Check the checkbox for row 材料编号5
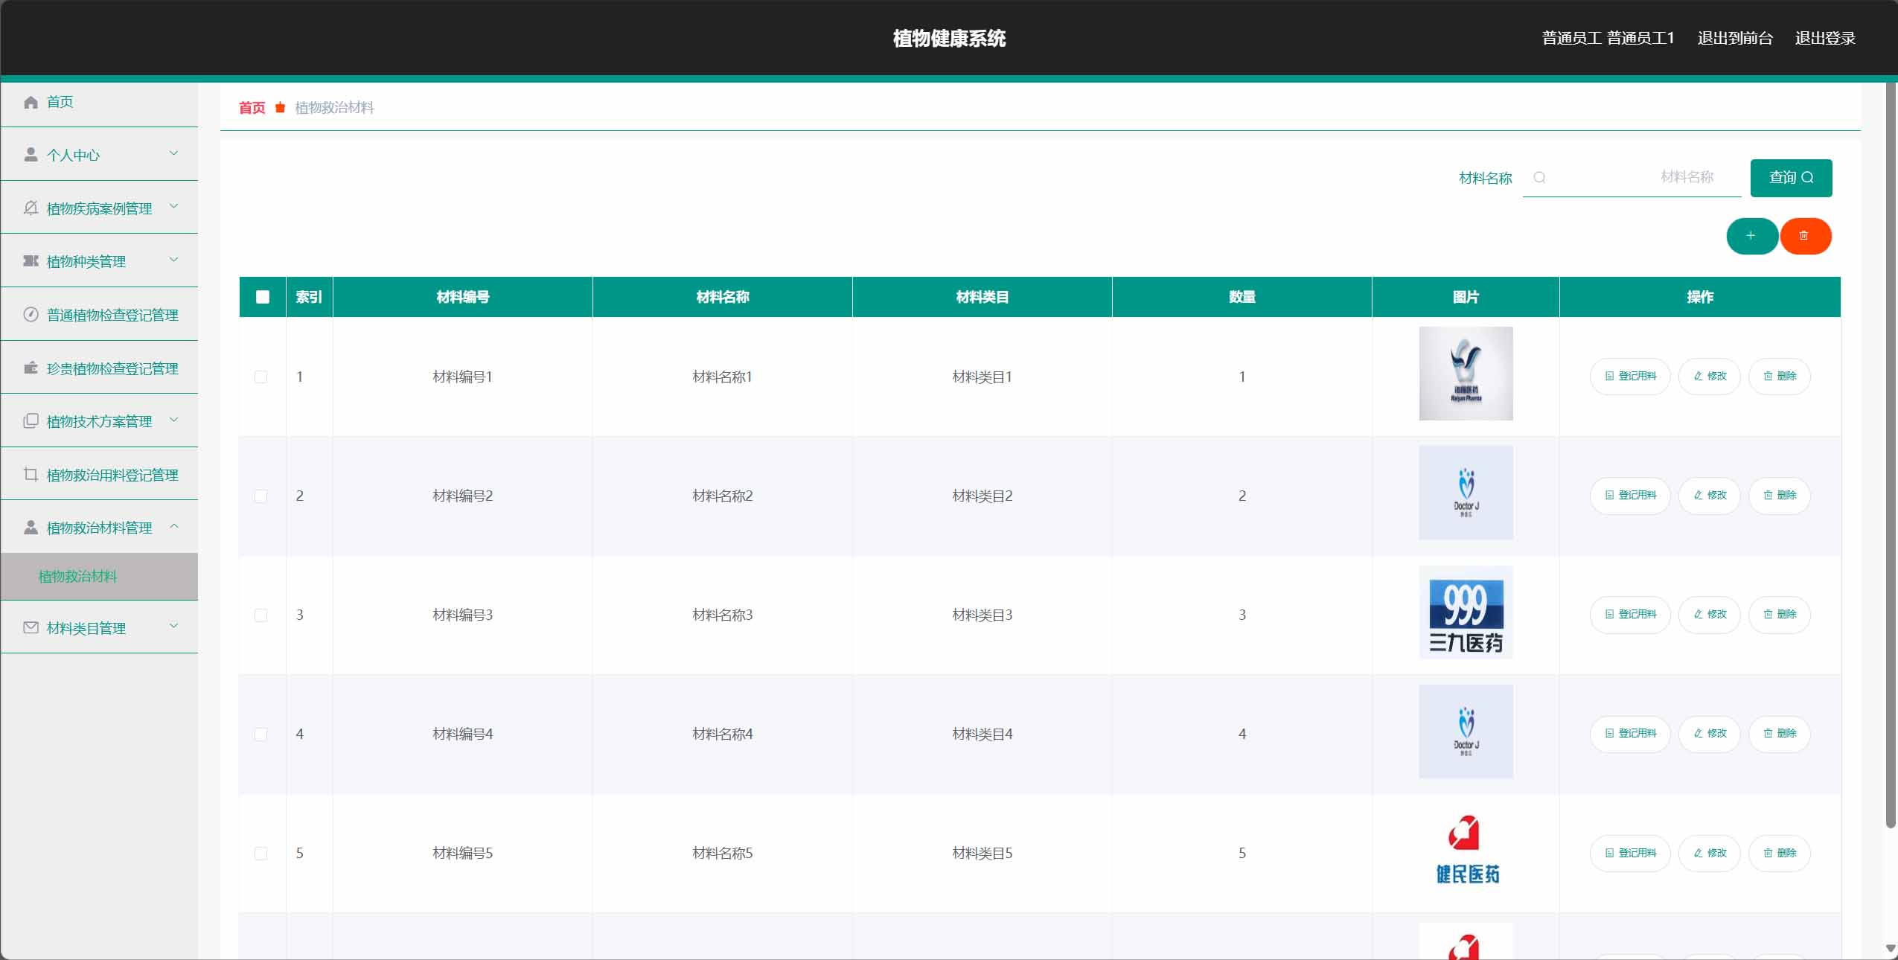 (261, 853)
